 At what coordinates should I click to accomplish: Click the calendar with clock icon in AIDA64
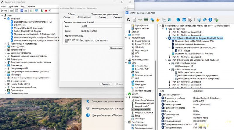pos(190,20)
